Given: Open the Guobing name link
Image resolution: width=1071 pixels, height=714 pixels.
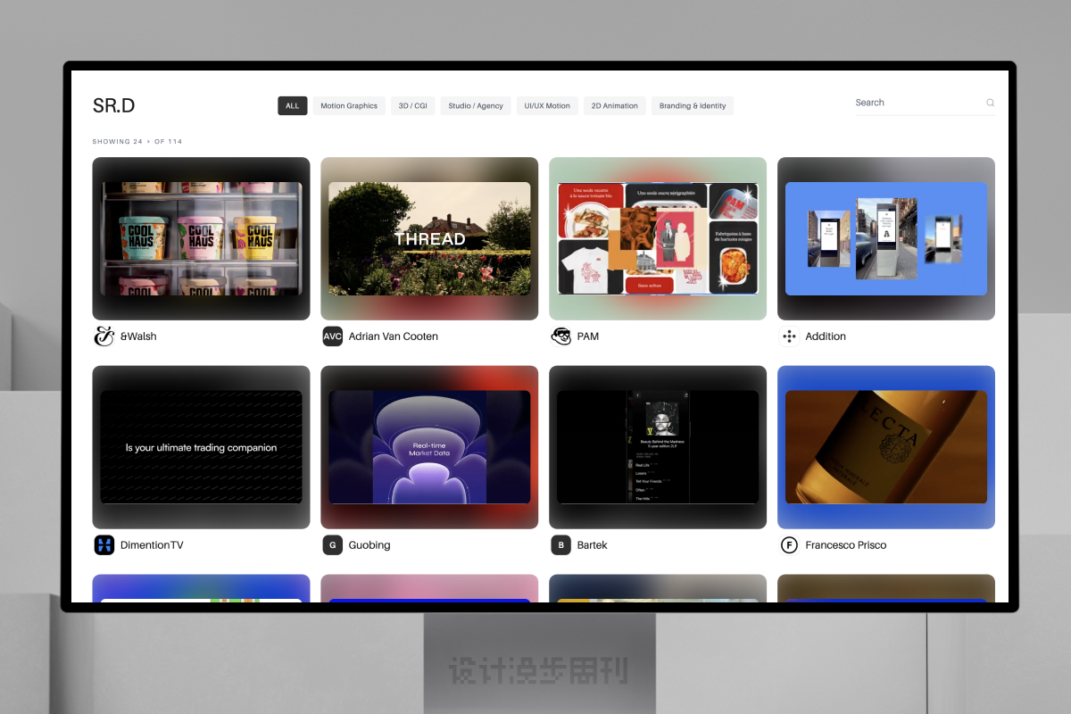Looking at the screenshot, I should click(x=369, y=545).
